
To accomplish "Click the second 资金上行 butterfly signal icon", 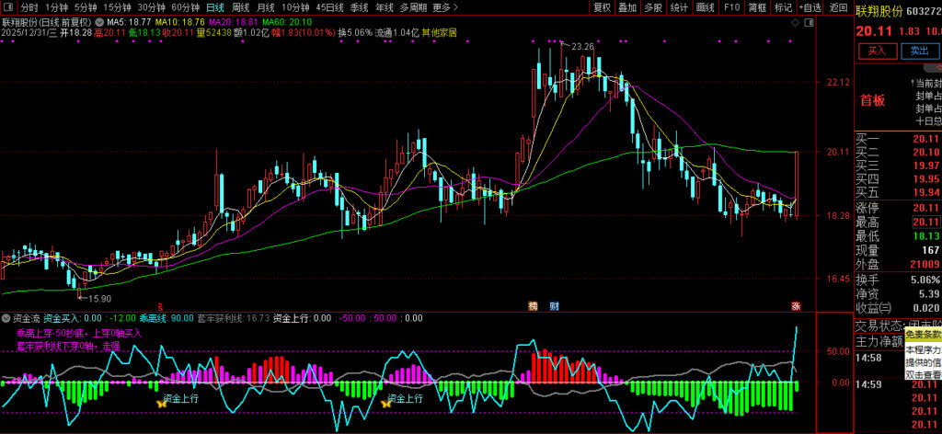I will tap(382, 401).
